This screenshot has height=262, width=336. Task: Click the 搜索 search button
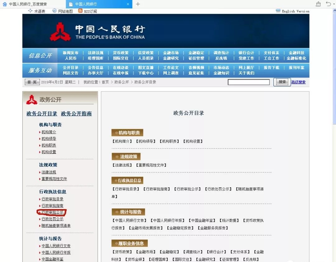(282, 82)
